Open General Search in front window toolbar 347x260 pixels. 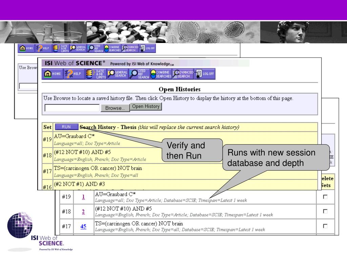tap(118, 74)
